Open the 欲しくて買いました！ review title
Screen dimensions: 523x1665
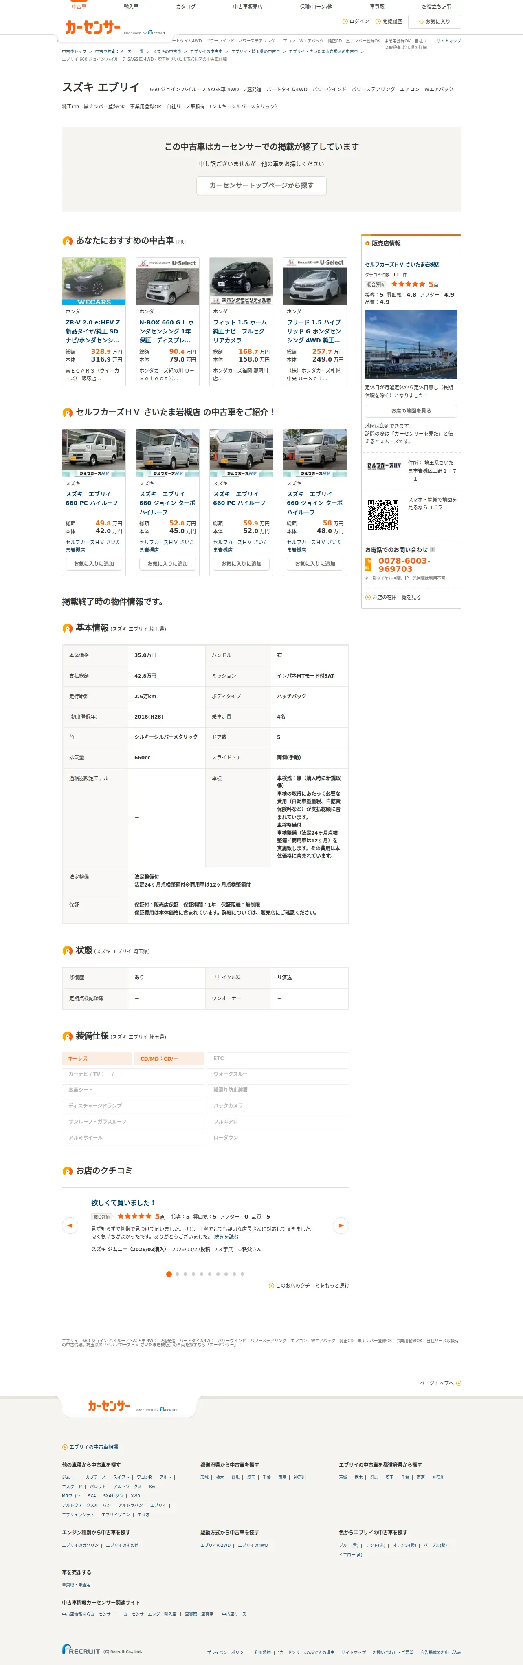click(123, 1203)
